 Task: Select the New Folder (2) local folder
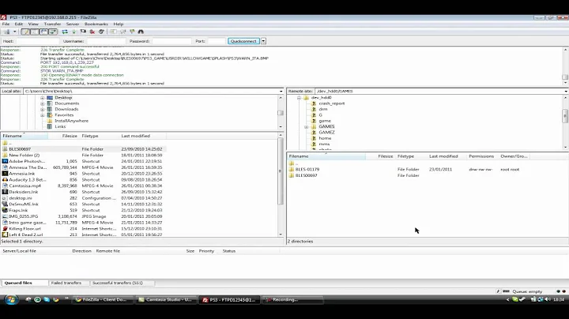(x=84, y=155)
